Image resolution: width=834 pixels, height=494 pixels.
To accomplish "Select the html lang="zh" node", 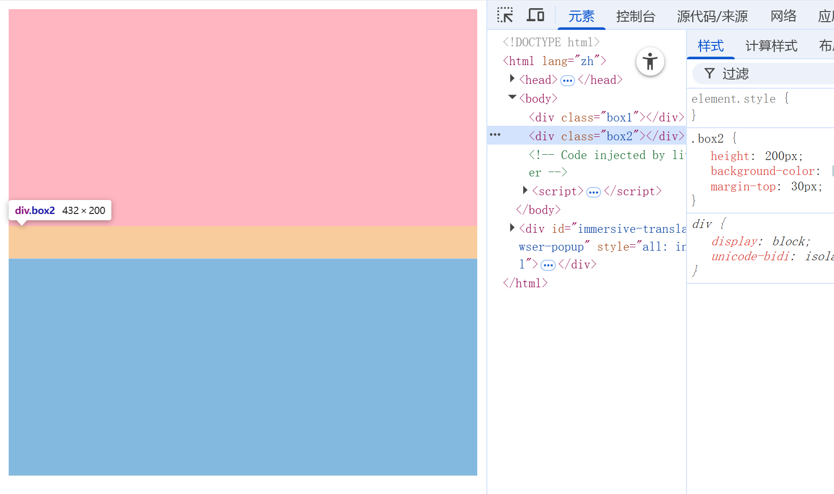I will click(x=554, y=61).
